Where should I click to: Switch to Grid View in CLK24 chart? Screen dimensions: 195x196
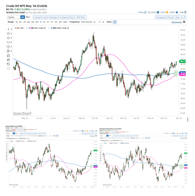(80, 17)
